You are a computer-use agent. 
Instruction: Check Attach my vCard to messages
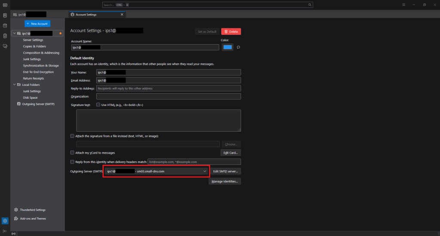72,152
